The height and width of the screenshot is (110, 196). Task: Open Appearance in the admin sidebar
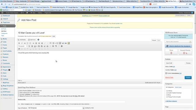pos(7,67)
